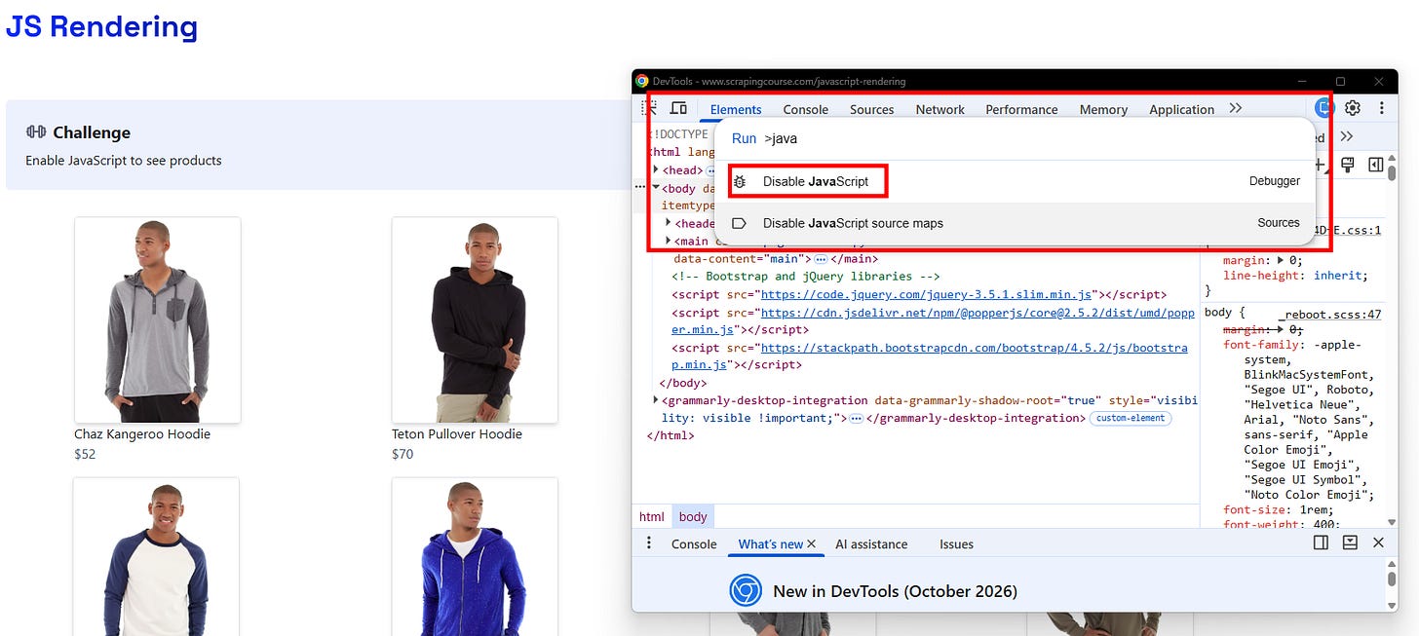
Task: Click the drawer expand icon
Action: [1350, 542]
